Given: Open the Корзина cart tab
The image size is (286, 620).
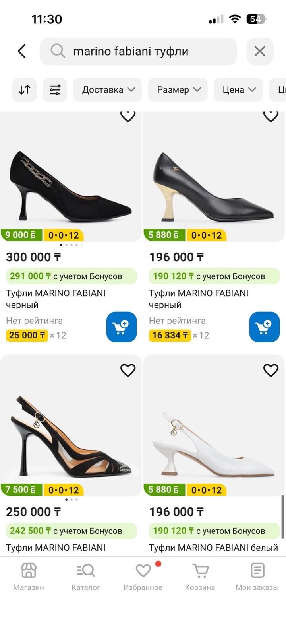Looking at the screenshot, I should click(200, 577).
